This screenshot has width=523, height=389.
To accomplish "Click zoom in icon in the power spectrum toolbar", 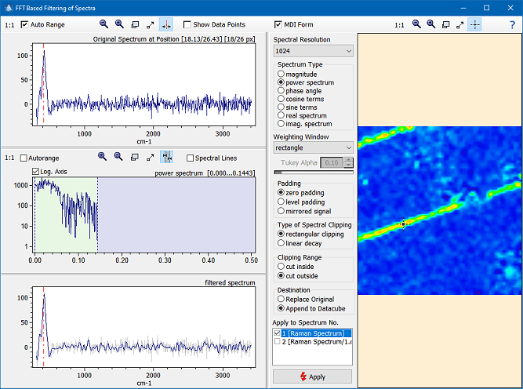I will (103, 157).
